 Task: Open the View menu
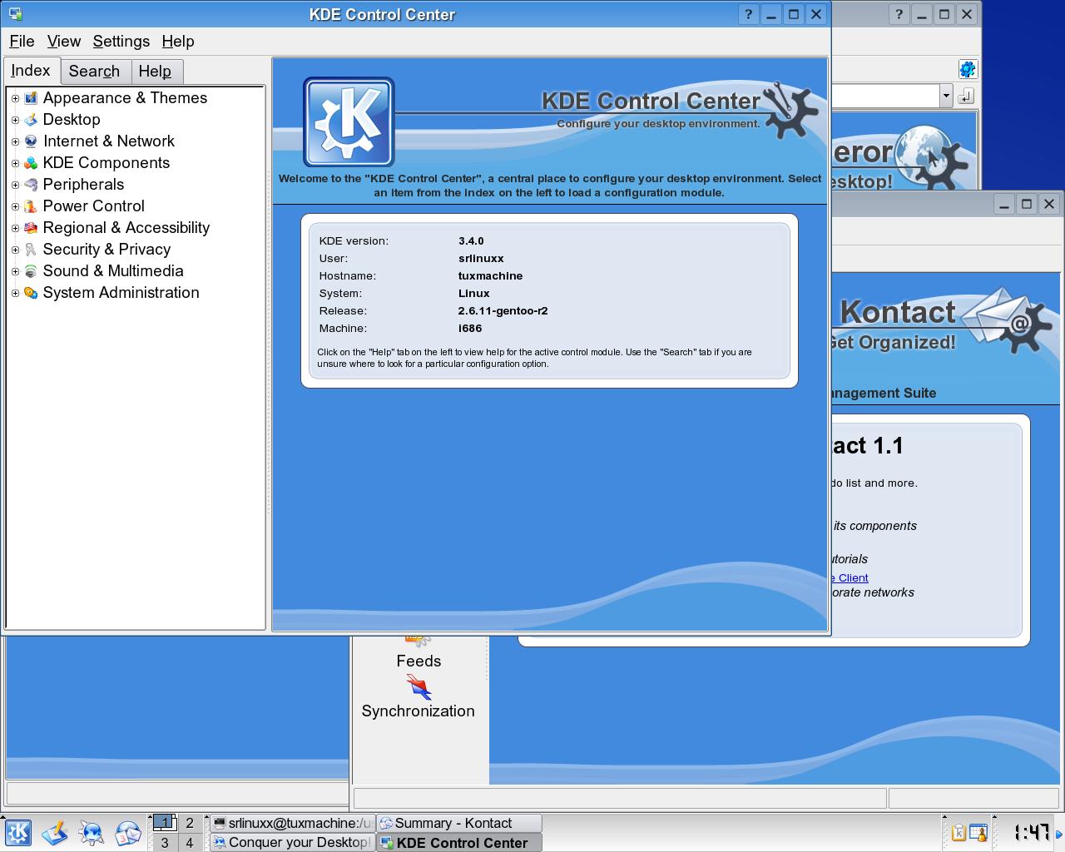pos(64,42)
